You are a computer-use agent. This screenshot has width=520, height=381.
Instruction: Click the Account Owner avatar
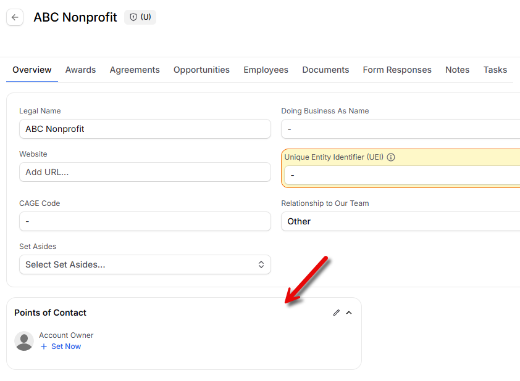point(24,341)
